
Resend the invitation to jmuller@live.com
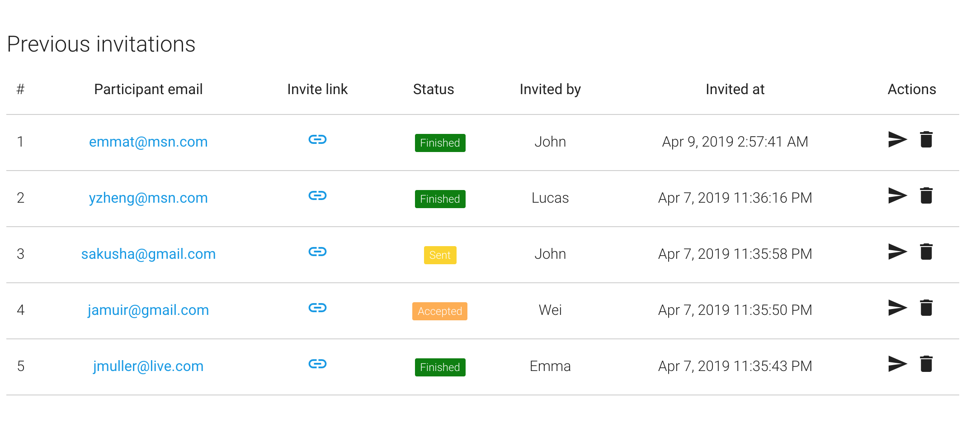point(897,364)
